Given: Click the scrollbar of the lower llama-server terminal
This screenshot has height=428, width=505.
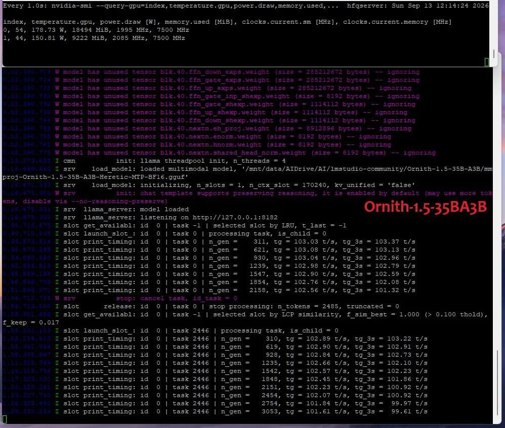Looking at the screenshot, I should 497,383.
